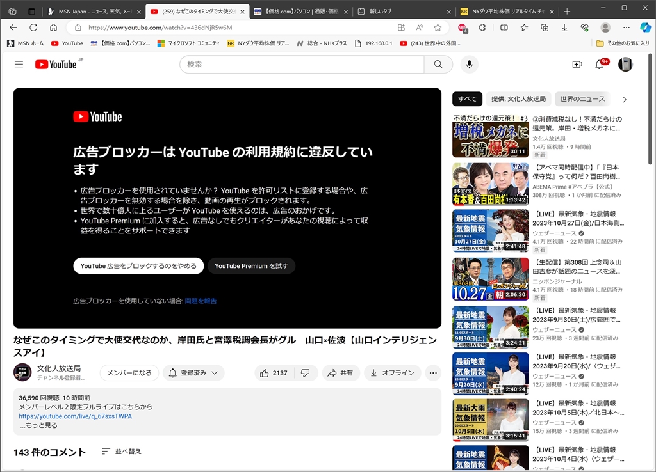Open the 【LIVE】2023年9月30日(土) video title

point(577,315)
